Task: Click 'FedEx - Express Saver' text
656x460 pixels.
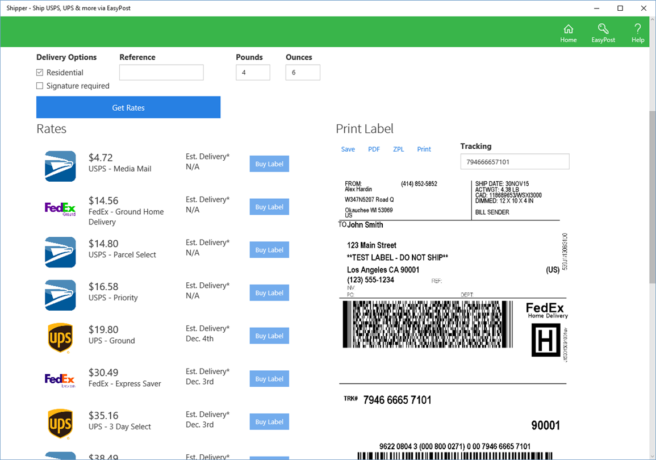Action: (x=125, y=384)
